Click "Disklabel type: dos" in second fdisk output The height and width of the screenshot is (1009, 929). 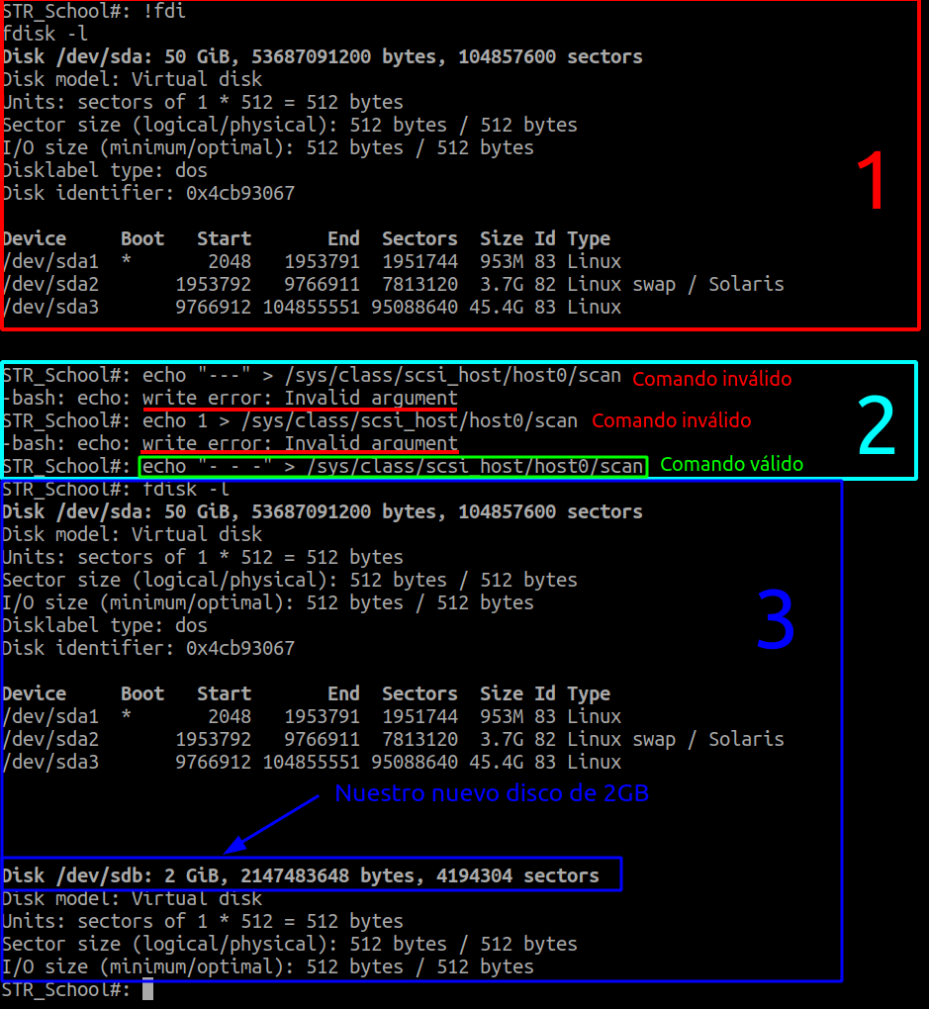[105, 625]
